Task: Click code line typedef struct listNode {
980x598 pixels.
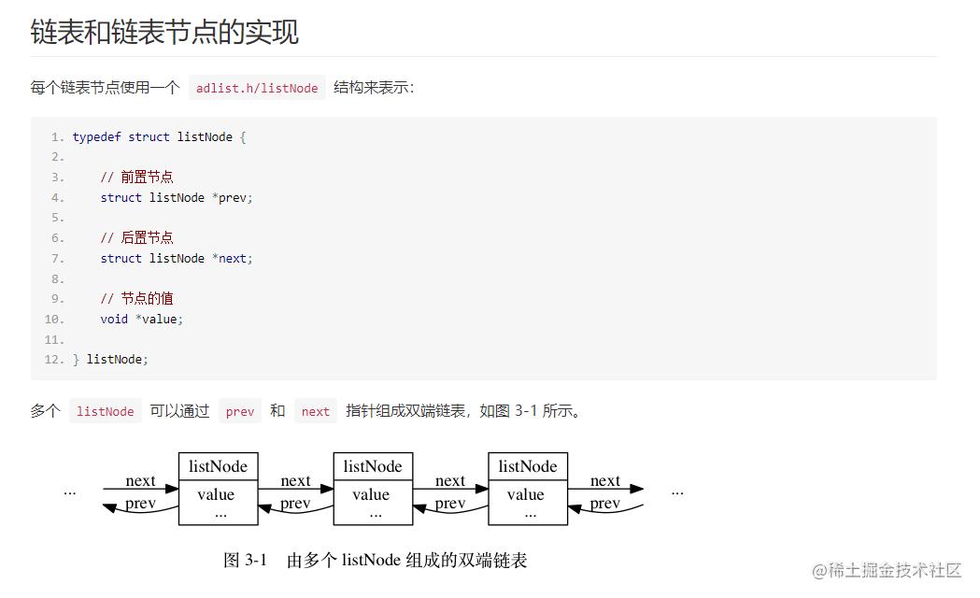Action: tap(160, 136)
